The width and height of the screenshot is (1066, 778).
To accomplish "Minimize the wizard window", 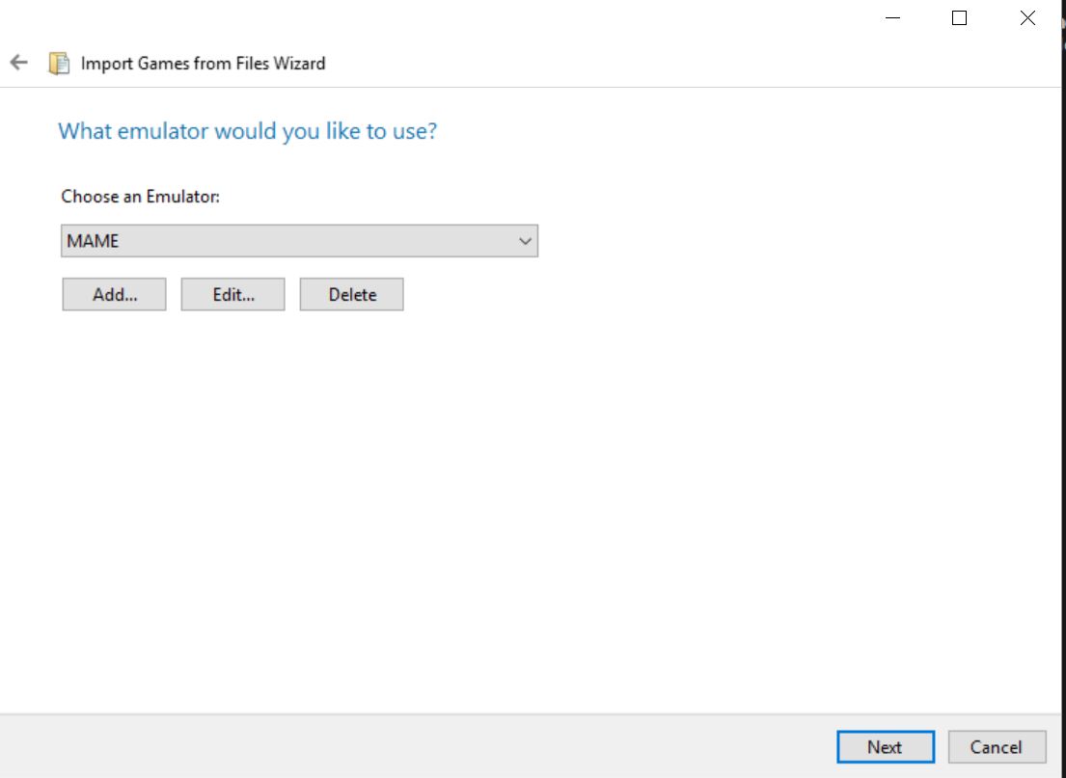I will click(893, 18).
